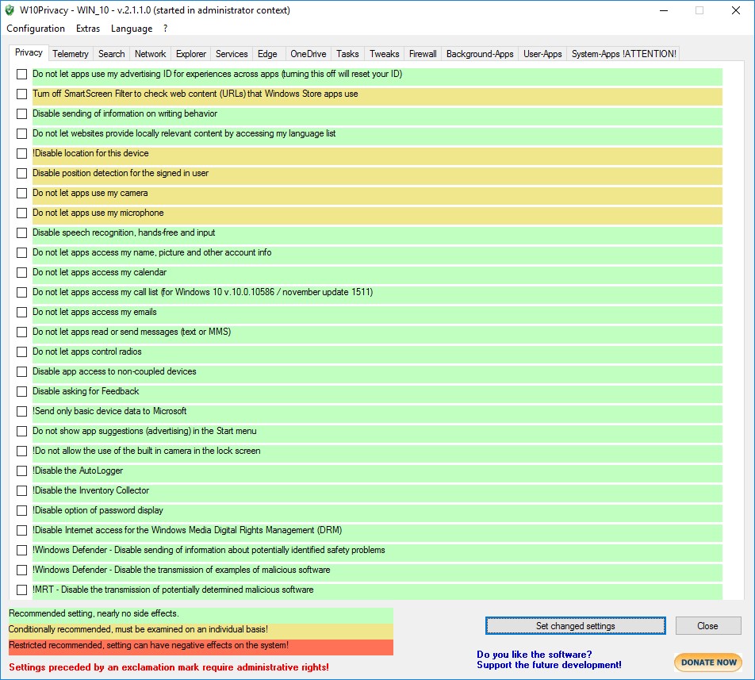
Task: Select the System-Apps !ATTENTION! tab
Action: (x=623, y=54)
